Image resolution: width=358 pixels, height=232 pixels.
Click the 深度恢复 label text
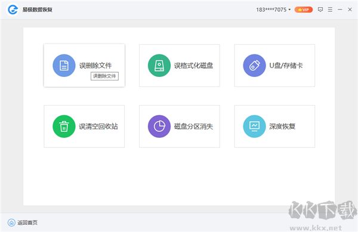click(x=282, y=126)
